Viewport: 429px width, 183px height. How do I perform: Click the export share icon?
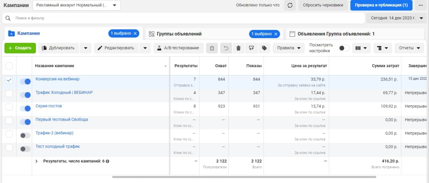tap(251, 48)
